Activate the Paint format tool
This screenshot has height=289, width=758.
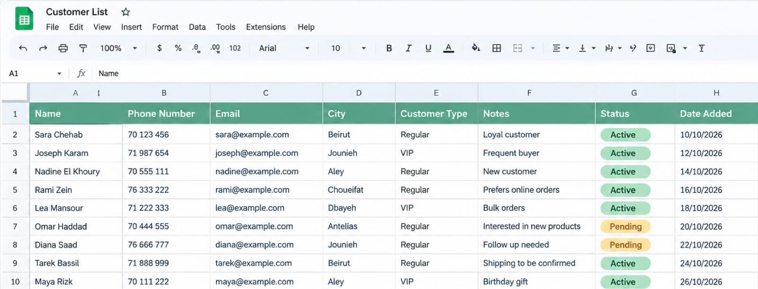pyautogui.click(x=83, y=48)
